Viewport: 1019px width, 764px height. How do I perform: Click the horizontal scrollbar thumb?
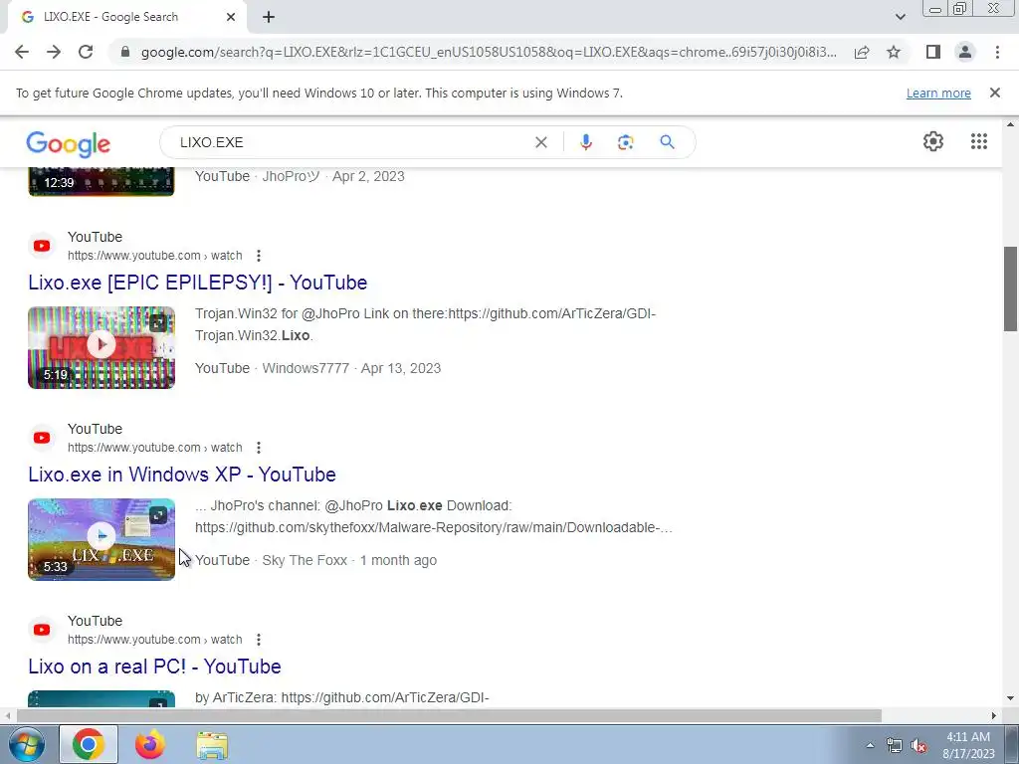click(449, 716)
